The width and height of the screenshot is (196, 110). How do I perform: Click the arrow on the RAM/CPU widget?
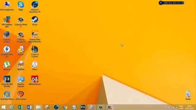[183, 3]
